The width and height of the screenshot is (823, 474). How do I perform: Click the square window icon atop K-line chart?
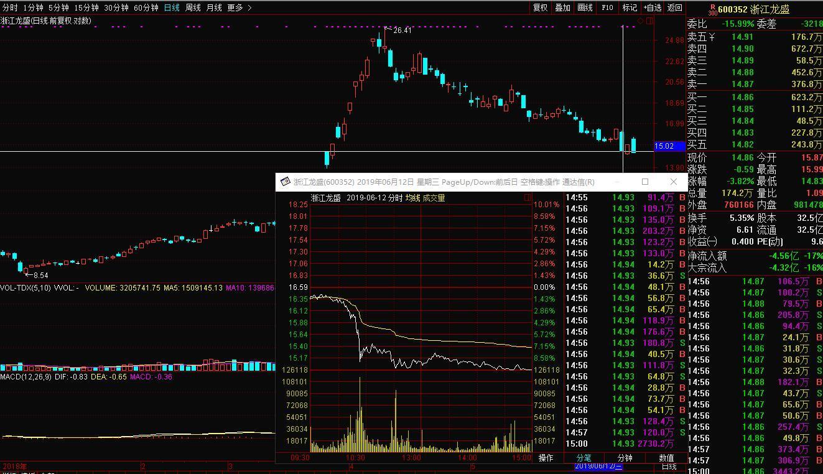pos(650,21)
